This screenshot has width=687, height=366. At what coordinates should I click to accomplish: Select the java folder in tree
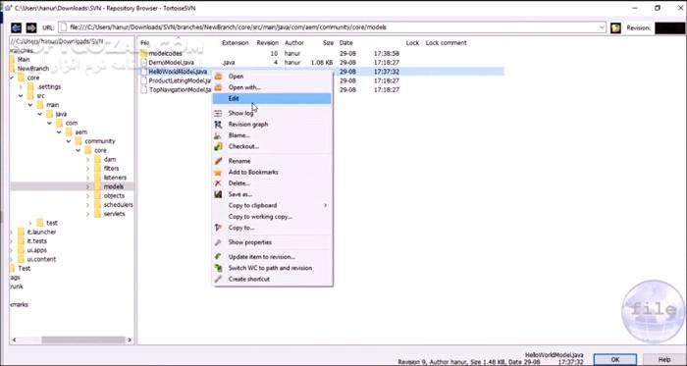[61, 114]
